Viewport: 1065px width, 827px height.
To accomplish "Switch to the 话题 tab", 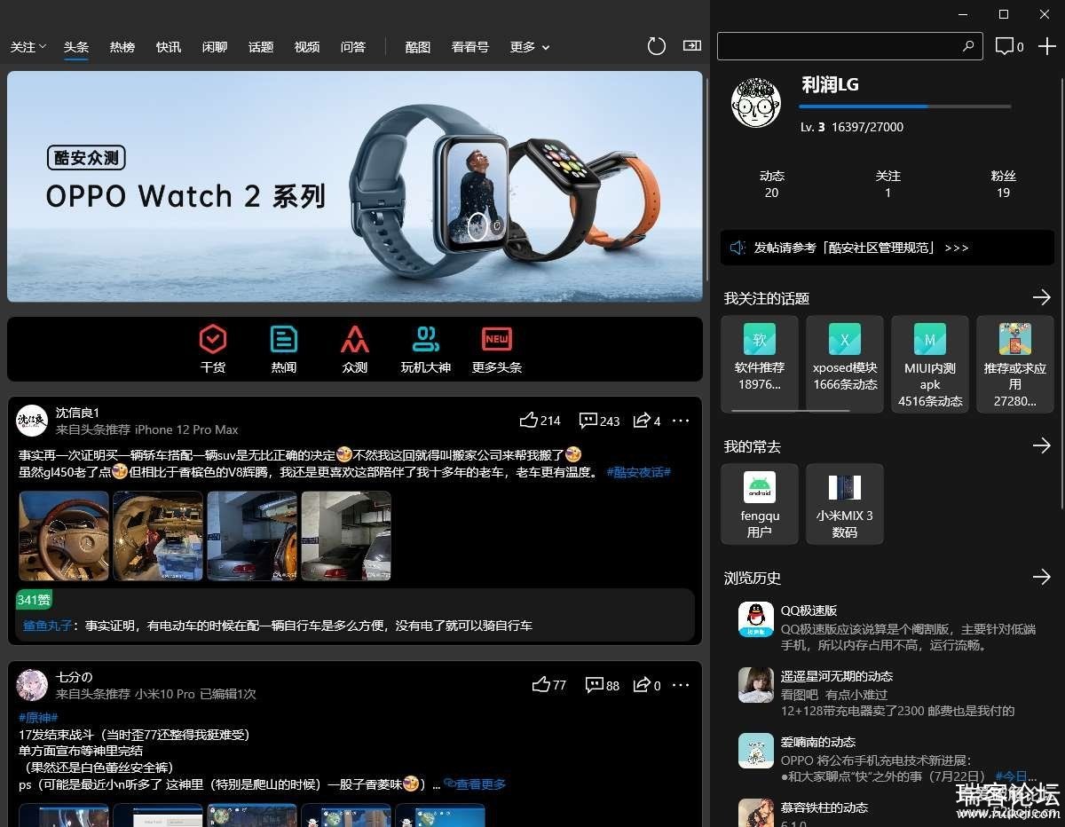I will [261, 47].
